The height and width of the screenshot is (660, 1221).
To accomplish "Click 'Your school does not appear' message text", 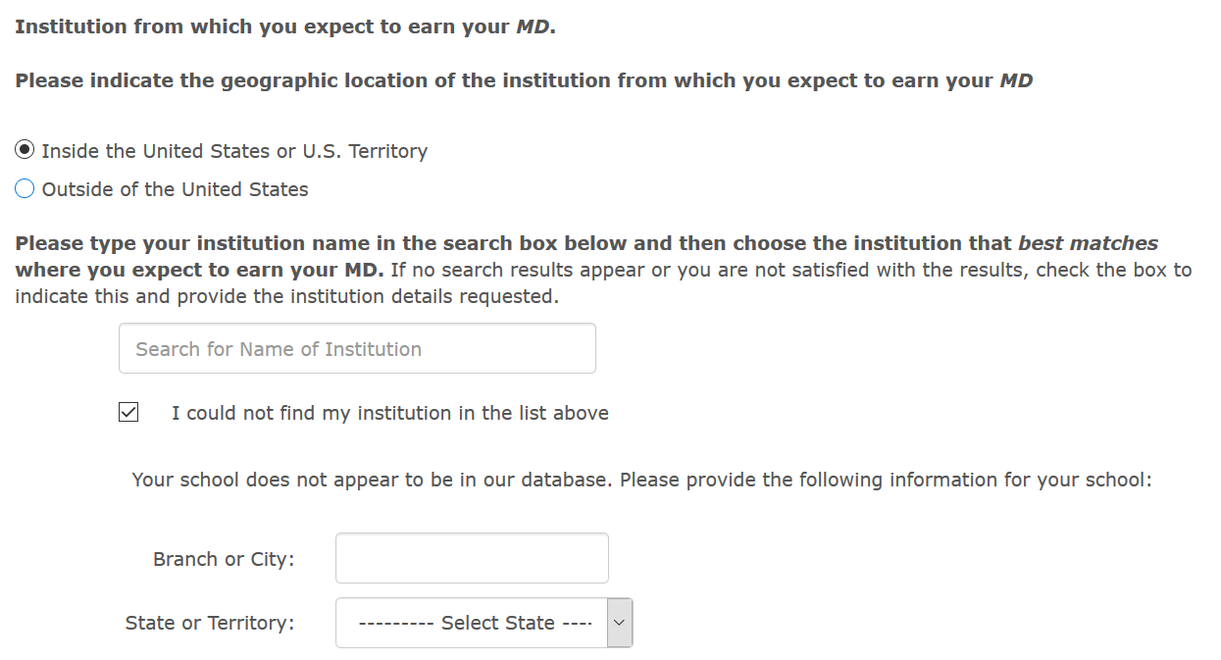I will [641, 481].
